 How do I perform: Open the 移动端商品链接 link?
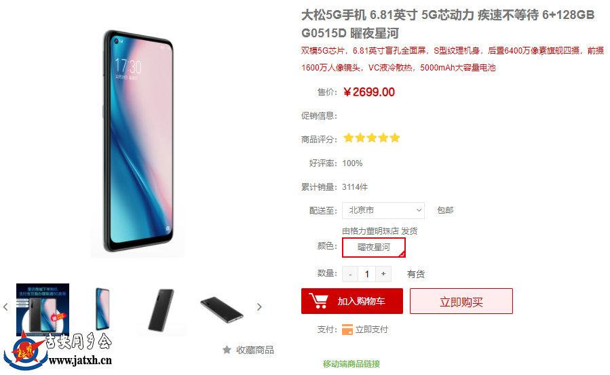[351, 364]
